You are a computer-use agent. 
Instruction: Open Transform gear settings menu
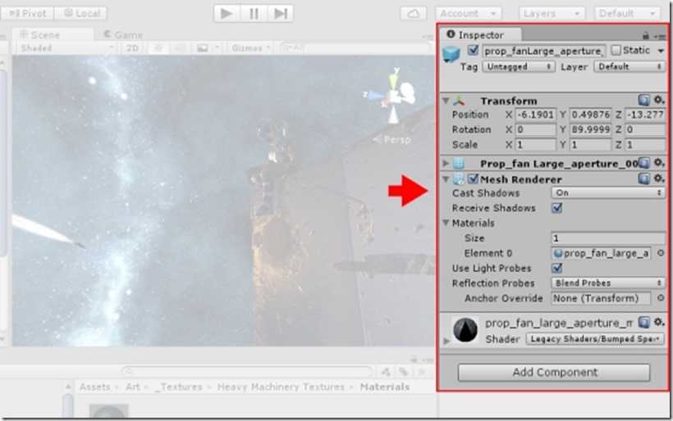659,100
